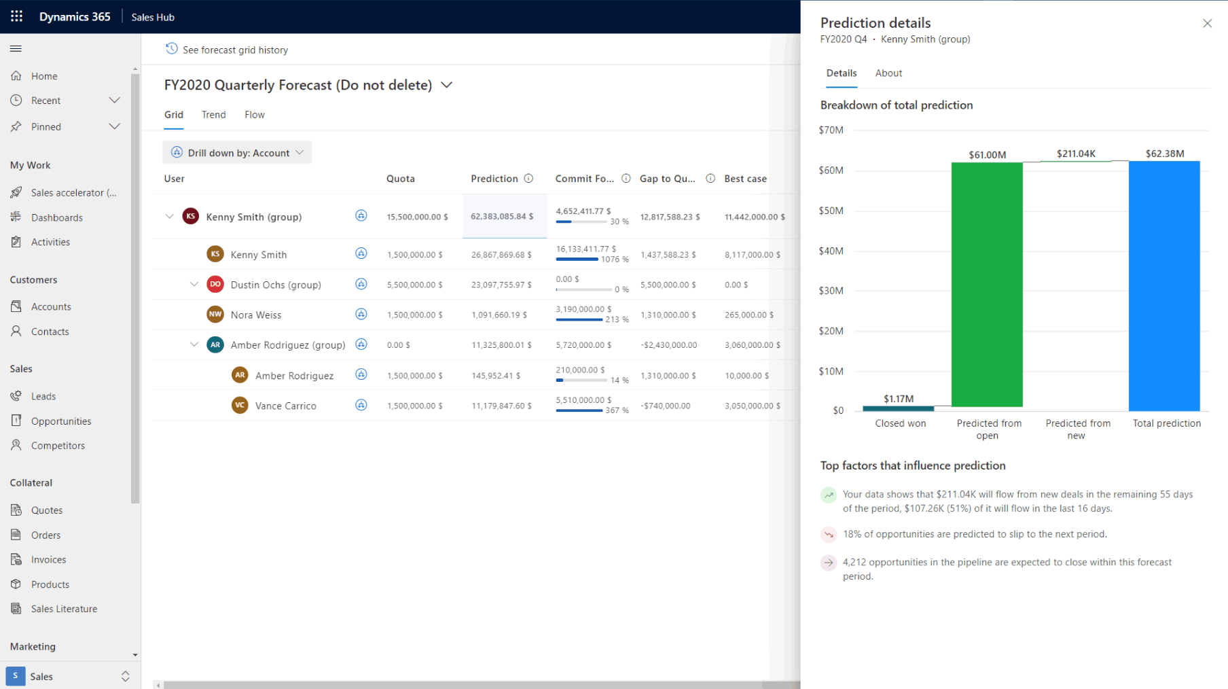Open the About tab in Prediction details
Image resolution: width=1228 pixels, height=689 pixels.
tap(888, 73)
